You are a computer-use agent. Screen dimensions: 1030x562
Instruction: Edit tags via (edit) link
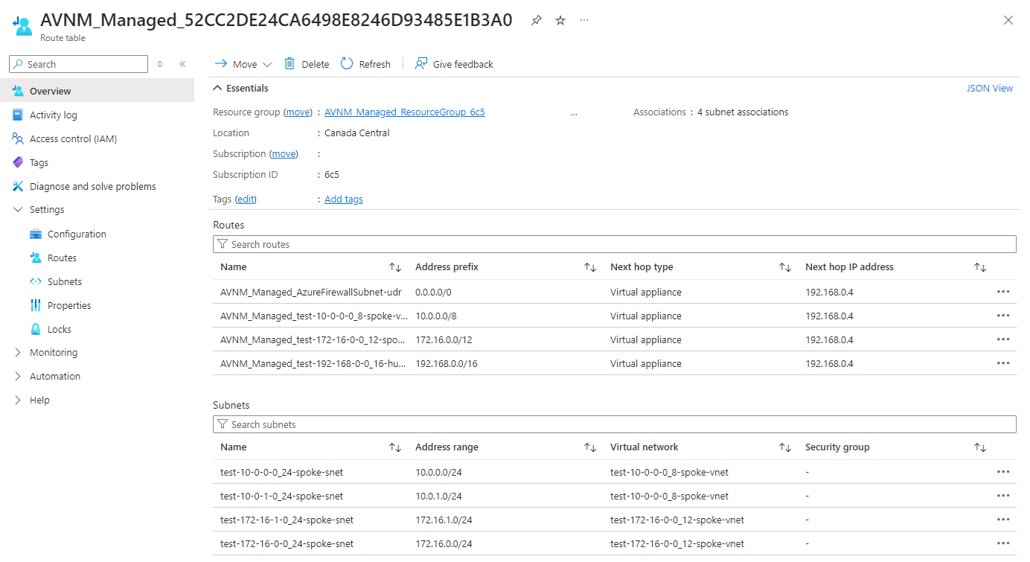[246, 199]
